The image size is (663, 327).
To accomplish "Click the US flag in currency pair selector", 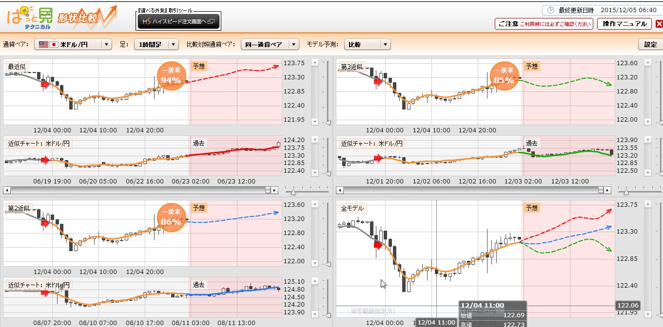I will [x=43, y=44].
